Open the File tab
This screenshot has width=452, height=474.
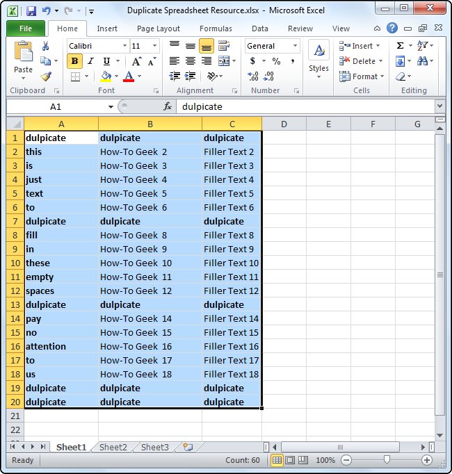(x=26, y=28)
